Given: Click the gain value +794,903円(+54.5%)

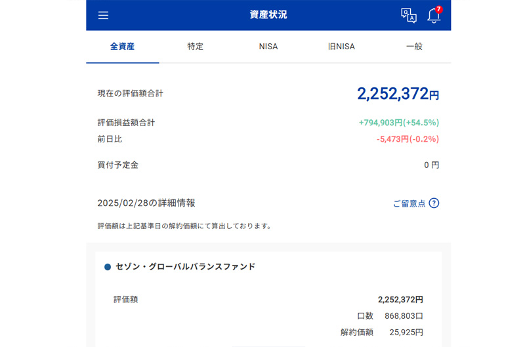Looking at the screenshot, I should click(x=399, y=123).
